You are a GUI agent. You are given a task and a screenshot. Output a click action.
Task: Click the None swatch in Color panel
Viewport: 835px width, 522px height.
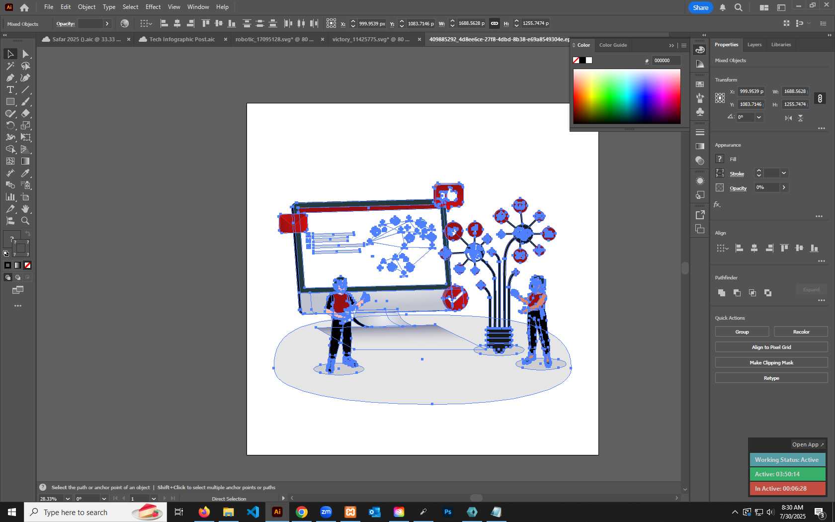pyautogui.click(x=576, y=60)
